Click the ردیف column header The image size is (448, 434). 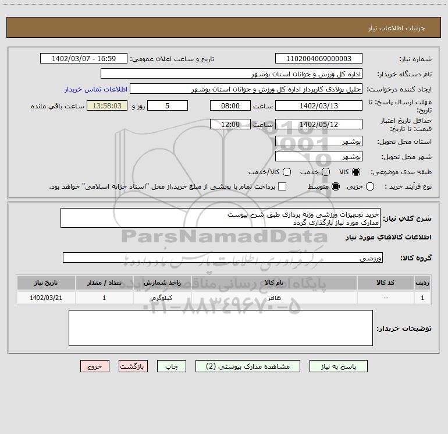pos(422,283)
